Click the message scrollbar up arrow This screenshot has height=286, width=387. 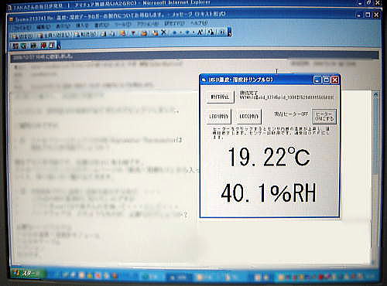(x=375, y=95)
